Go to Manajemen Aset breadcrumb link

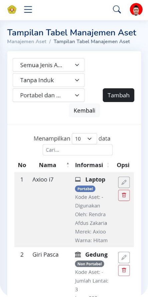pos(27,41)
